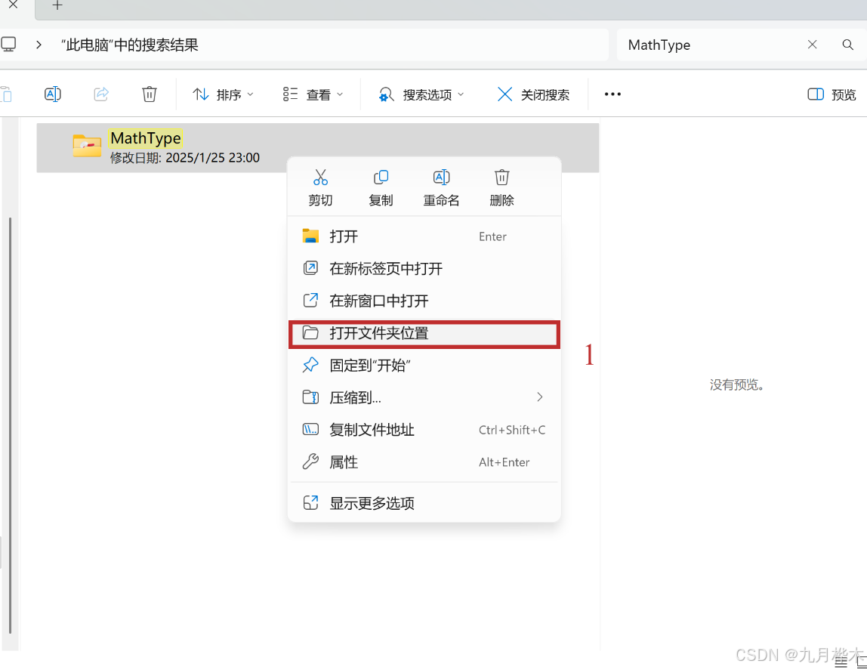The image size is (867, 670).
Task: Open a new tab with the plus button
Action: 57,5
